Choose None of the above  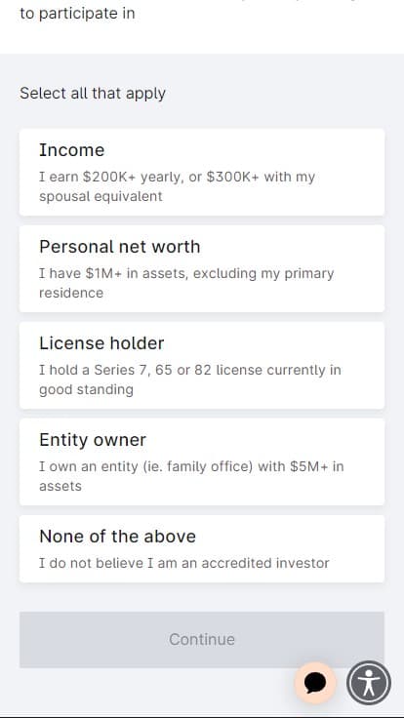point(202,549)
